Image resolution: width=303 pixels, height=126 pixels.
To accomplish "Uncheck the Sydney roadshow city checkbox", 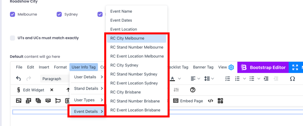I will click(x=59, y=14).
